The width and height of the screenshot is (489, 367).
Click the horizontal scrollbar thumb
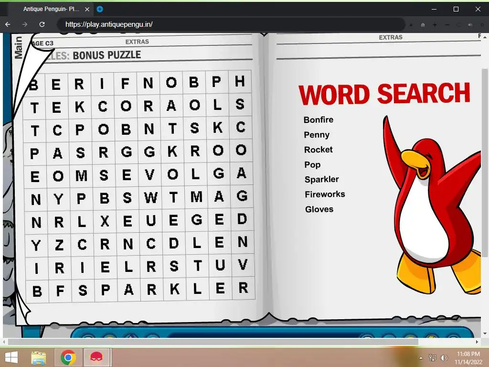coord(213,342)
